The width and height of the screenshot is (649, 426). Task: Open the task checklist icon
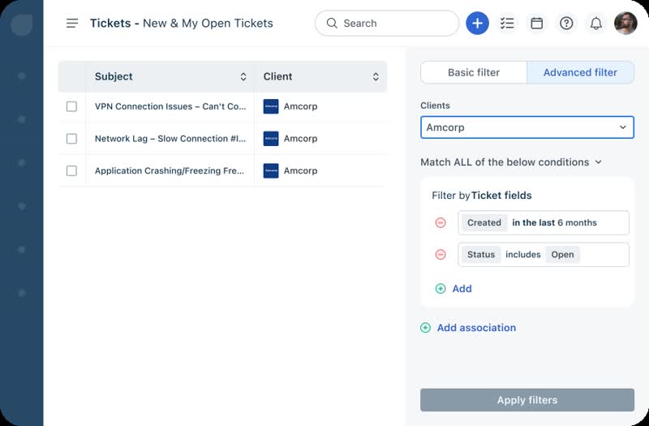click(x=507, y=24)
